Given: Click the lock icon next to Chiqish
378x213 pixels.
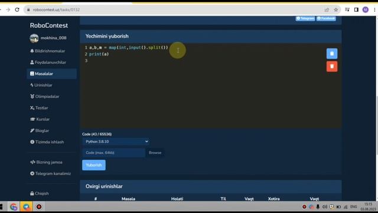Looking at the screenshot, I should pos(32,193).
